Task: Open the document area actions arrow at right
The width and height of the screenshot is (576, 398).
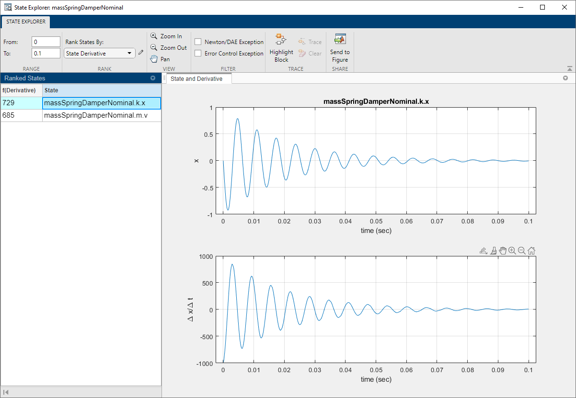Action: click(x=565, y=78)
